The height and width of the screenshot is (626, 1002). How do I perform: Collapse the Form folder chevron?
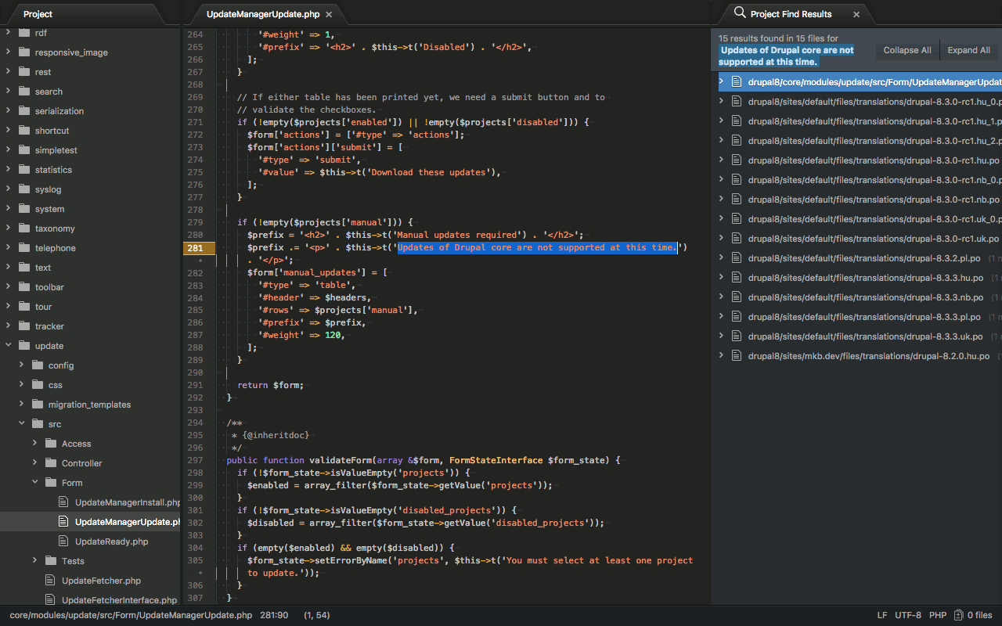pos(34,482)
